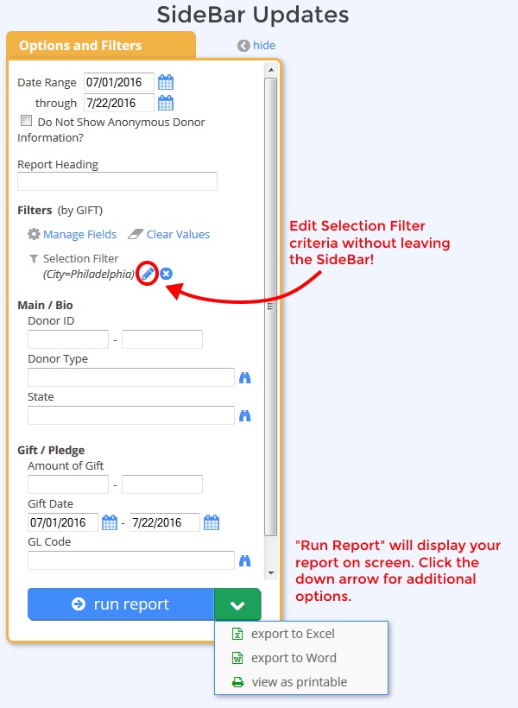Click the Gift Date end field
Image resolution: width=518 pixels, height=708 pixels.
pyautogui.click(x=165, y=522)
